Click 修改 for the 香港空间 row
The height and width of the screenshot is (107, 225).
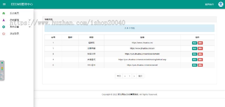[x=194, y=60]
